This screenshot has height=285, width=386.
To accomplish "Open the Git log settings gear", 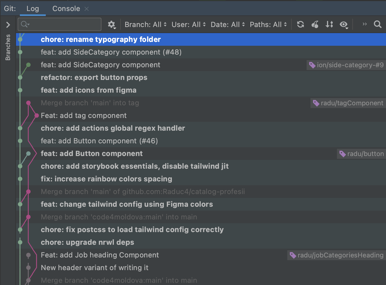I will (x=112, y=24).
